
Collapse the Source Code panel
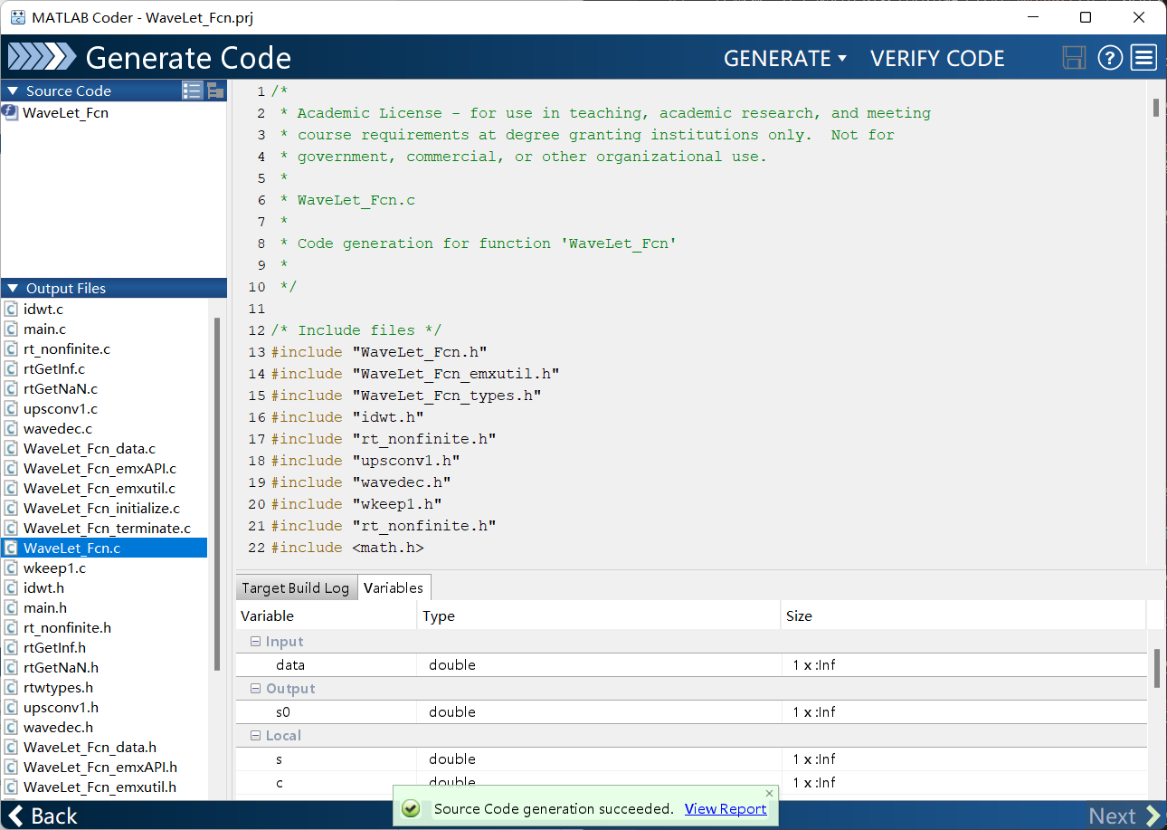coord(13,91)
